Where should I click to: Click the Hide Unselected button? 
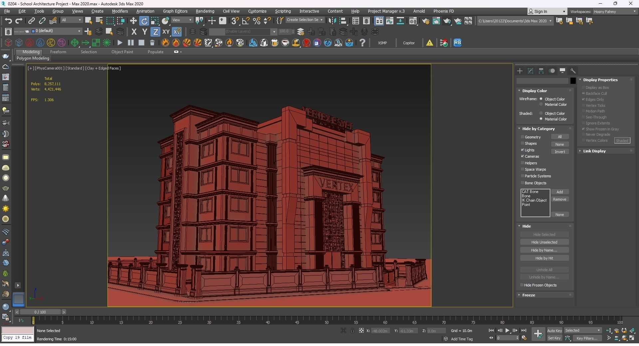click(x=544, y=242)
